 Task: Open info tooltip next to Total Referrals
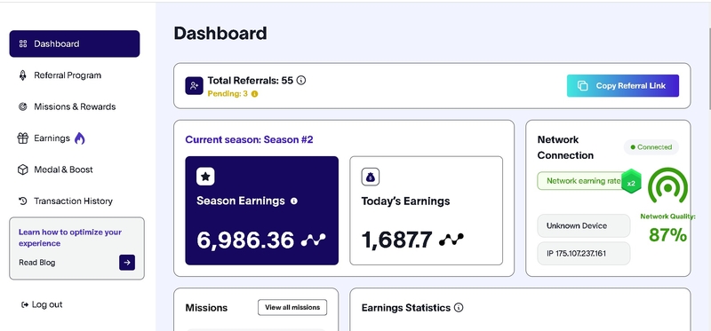301,81
